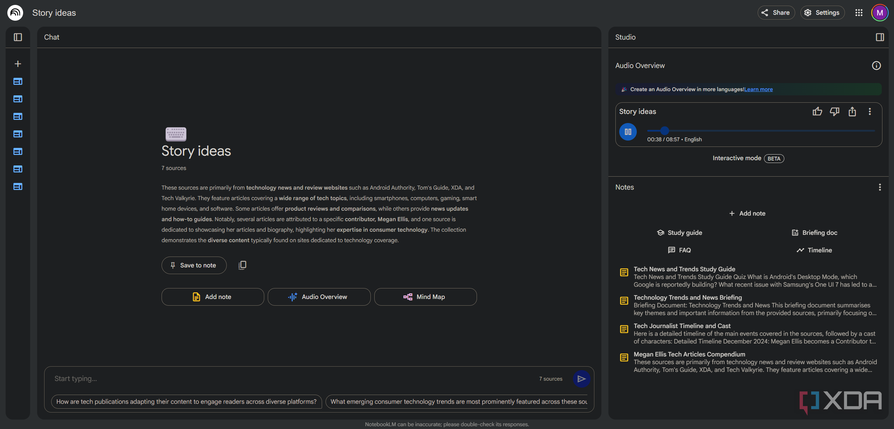Open Tech News and Trends Study Guide note

pyautogui.click(x=749, y=277)
